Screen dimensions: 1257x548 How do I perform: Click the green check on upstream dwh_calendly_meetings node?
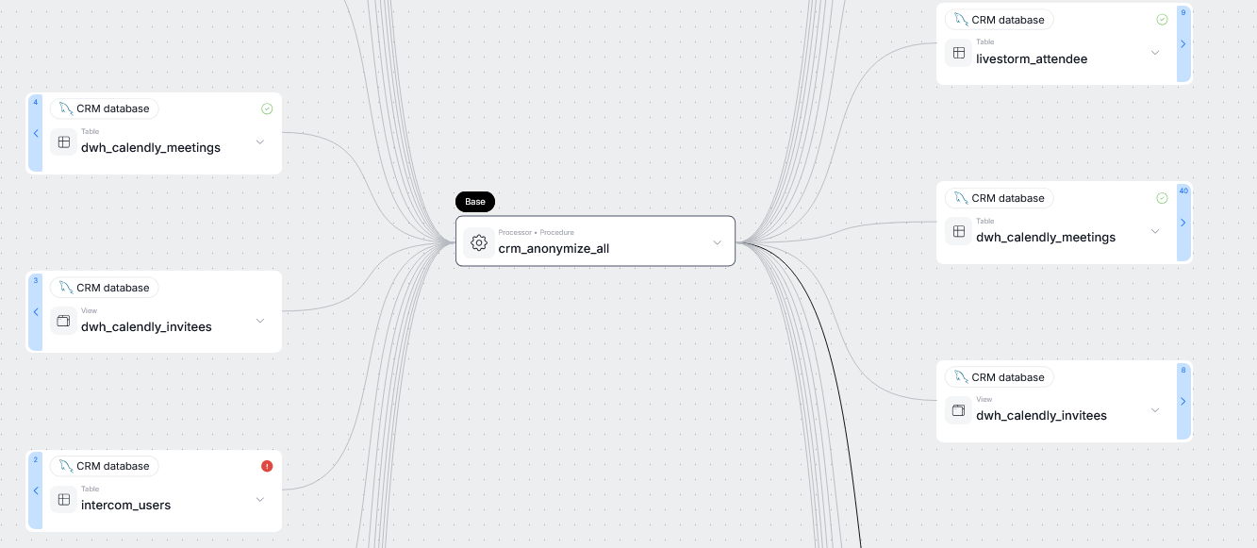pos(267,108)
